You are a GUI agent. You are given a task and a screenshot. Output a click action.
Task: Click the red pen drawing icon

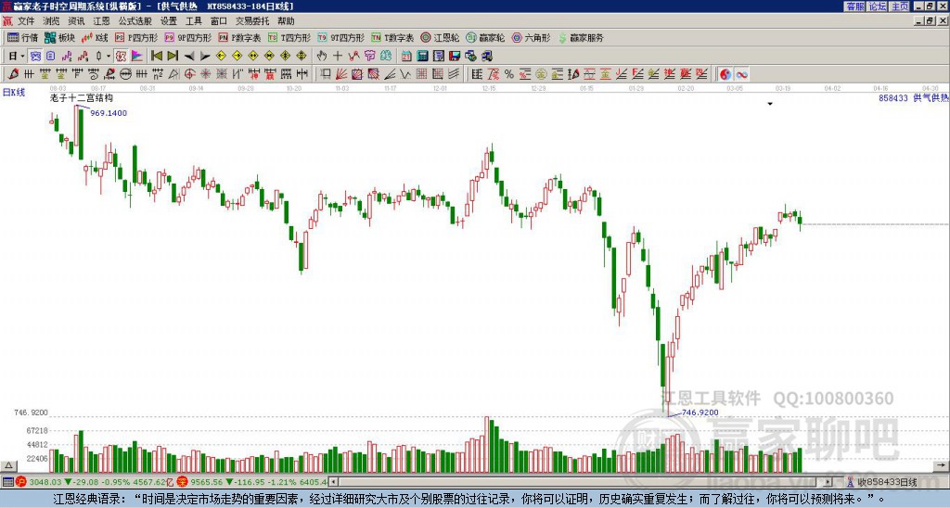click(13, 74)
